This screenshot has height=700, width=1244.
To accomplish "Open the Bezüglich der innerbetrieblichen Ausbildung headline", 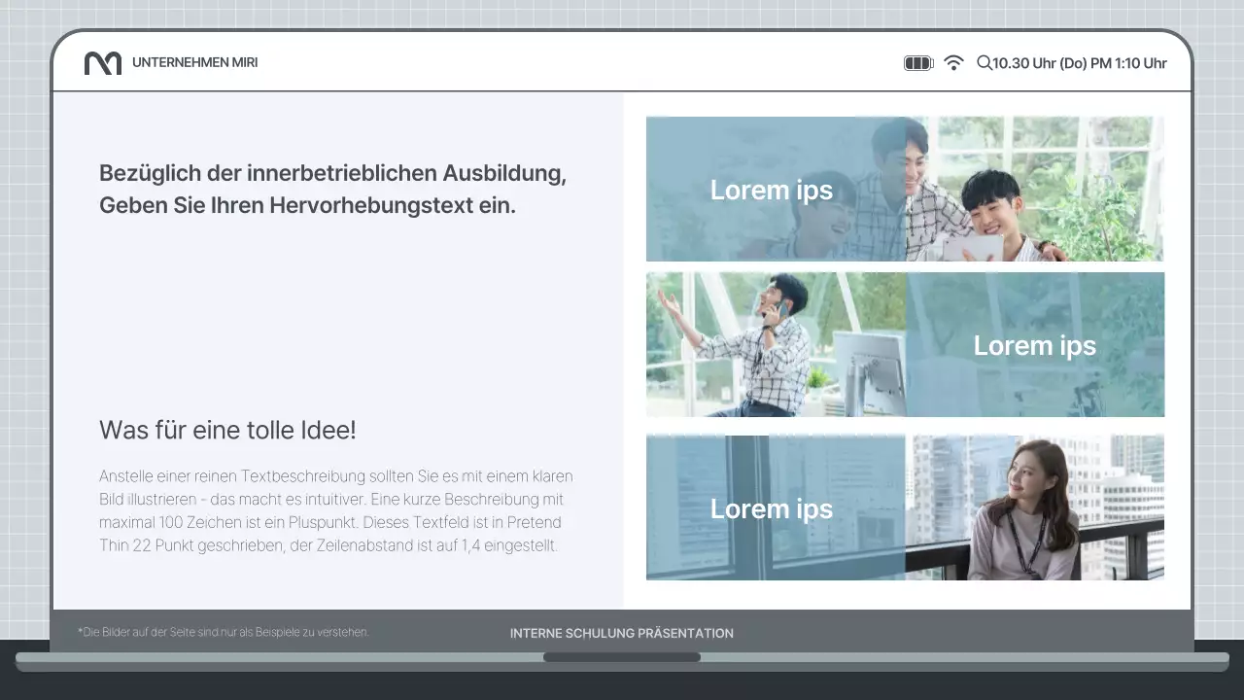I will (331, 189).
